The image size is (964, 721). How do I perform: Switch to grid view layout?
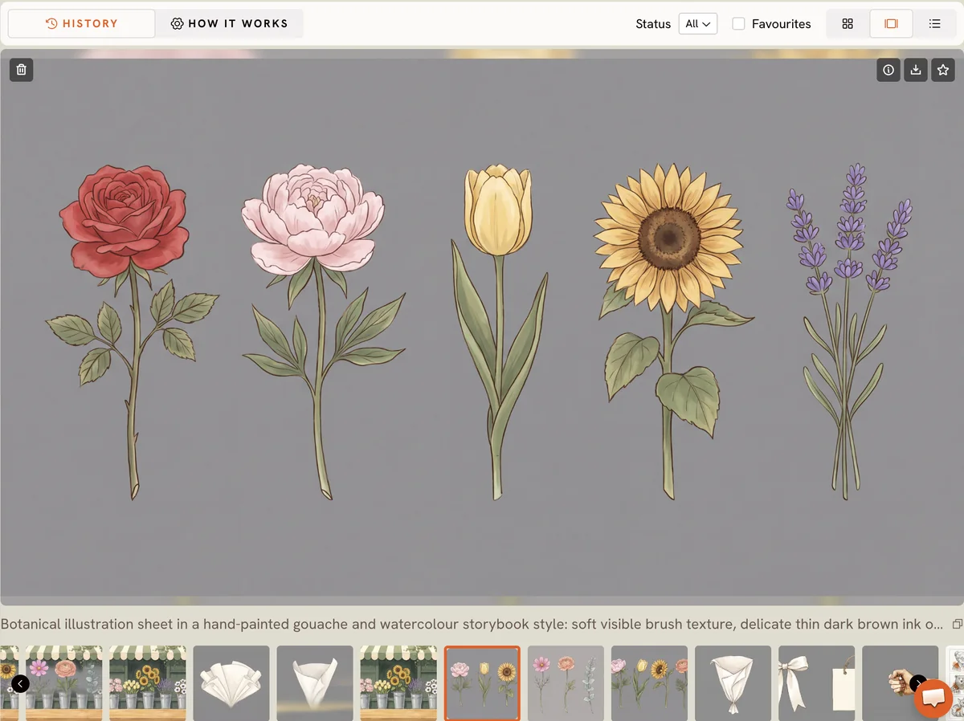[848, 24]
